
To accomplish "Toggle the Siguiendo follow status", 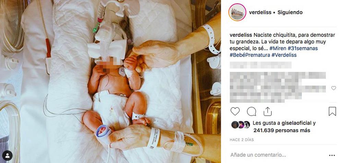I will [x=290, y=12].
